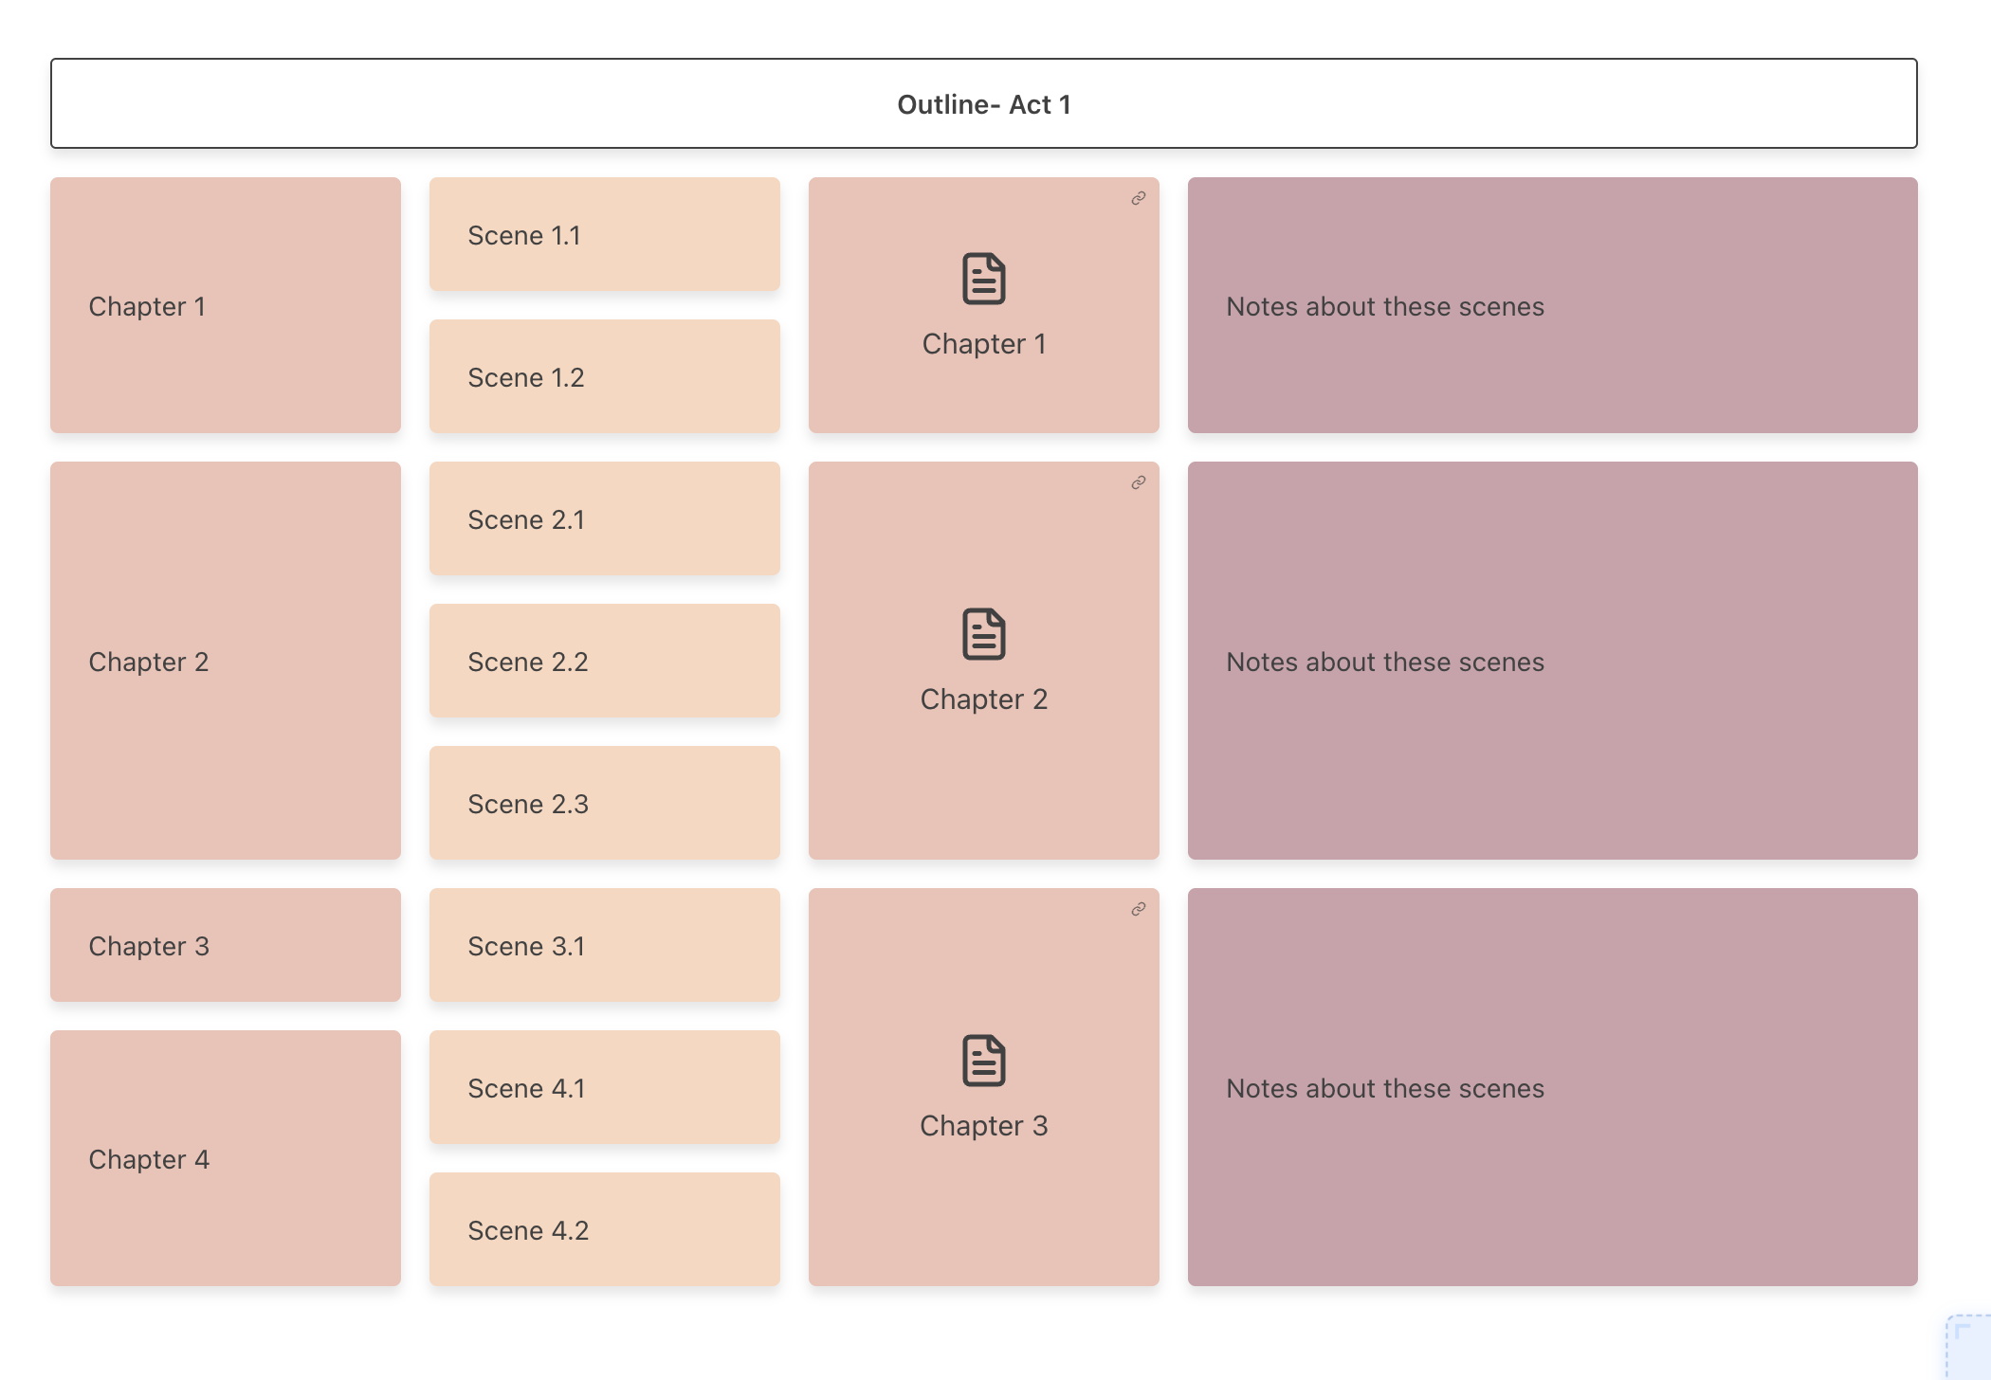Click the link badge on Chapter 2 document card
Viewport: 1991px width, 1380px height.
(1136, 482)
